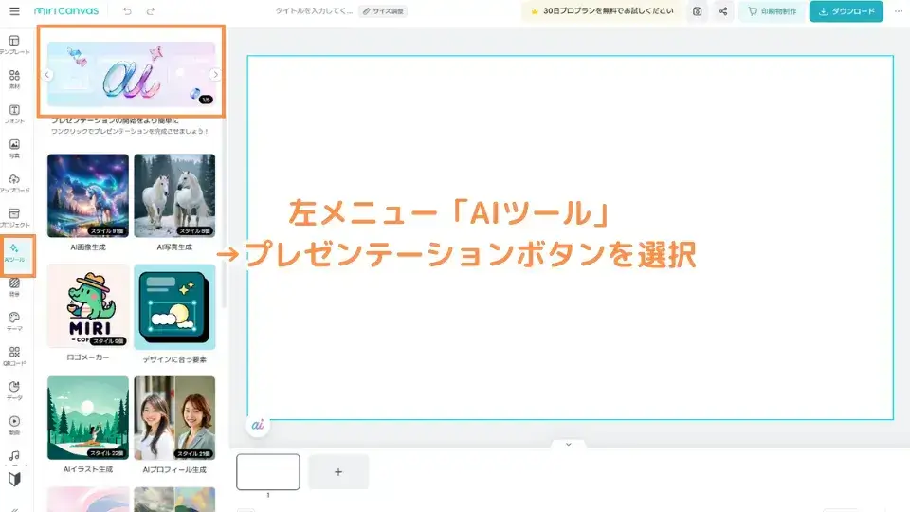
Task: Open the three-dot more options menu
Action: coord(899,11)
